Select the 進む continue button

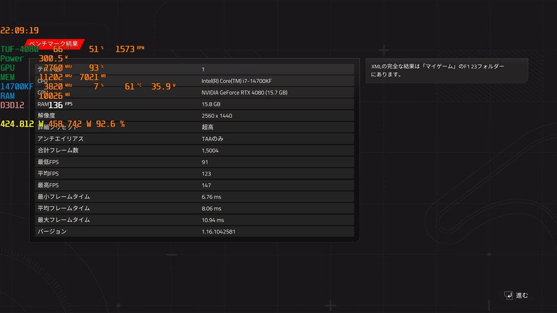(x=517, y=295)
